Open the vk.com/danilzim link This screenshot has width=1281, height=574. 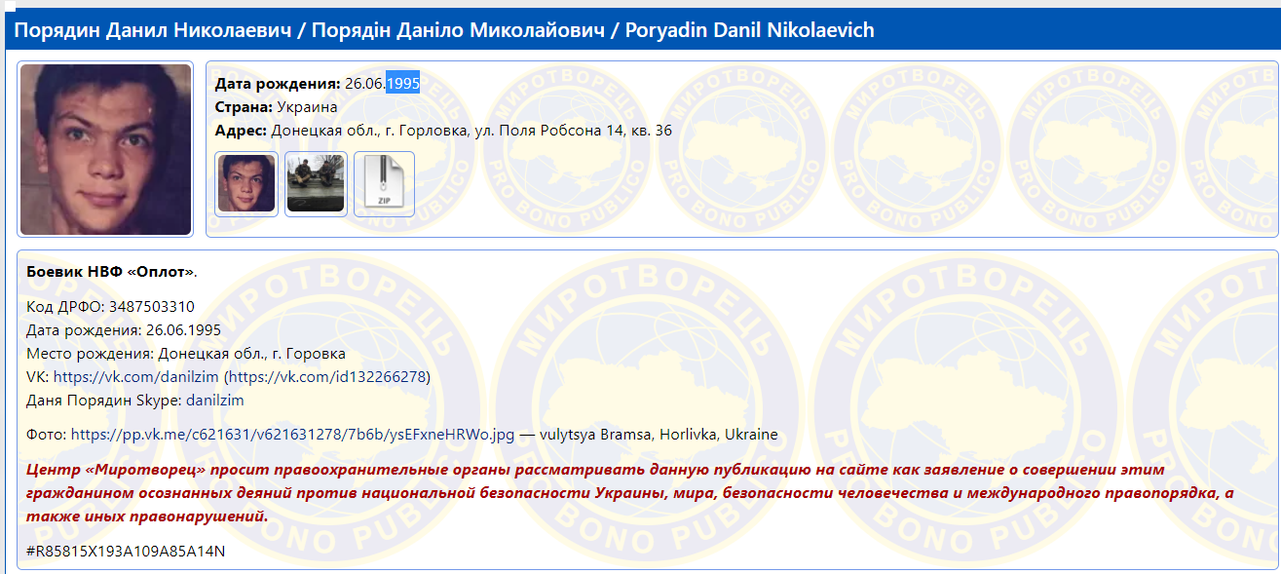point(136,377)
